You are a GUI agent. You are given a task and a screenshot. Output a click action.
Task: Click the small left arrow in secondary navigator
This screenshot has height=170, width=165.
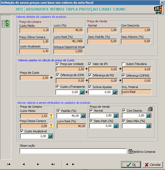click(67, 164)
